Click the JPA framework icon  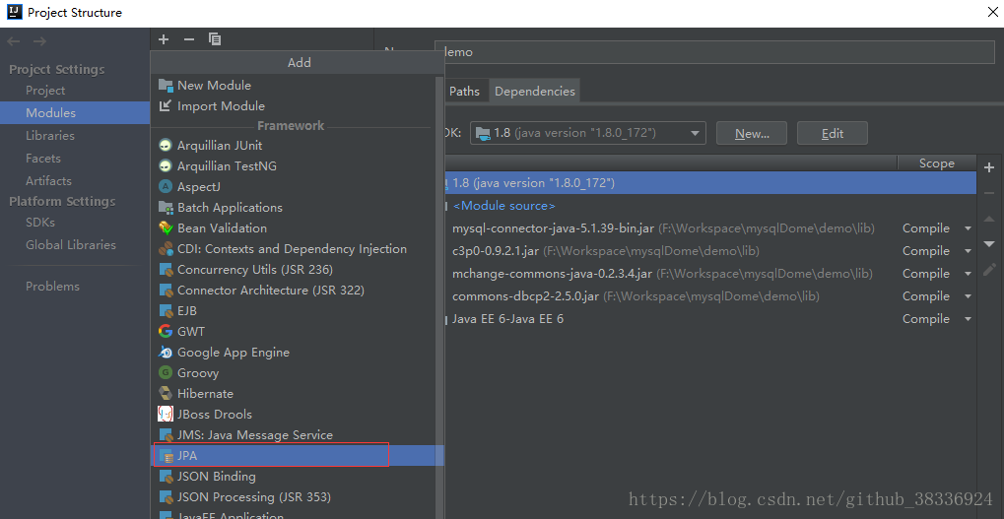166,456
